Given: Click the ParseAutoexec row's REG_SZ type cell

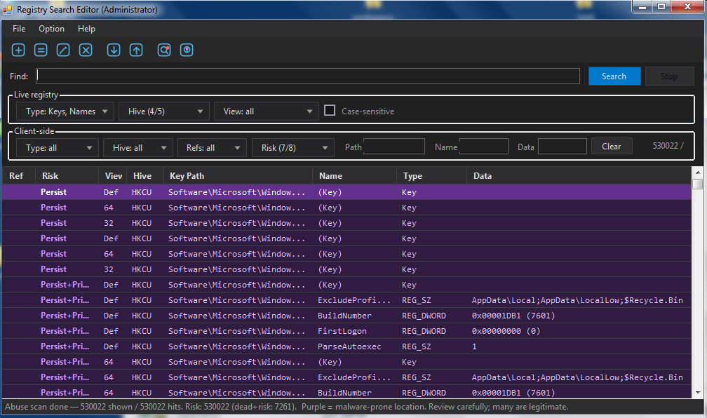Looking at the screenshot, I should coord(417,346).
